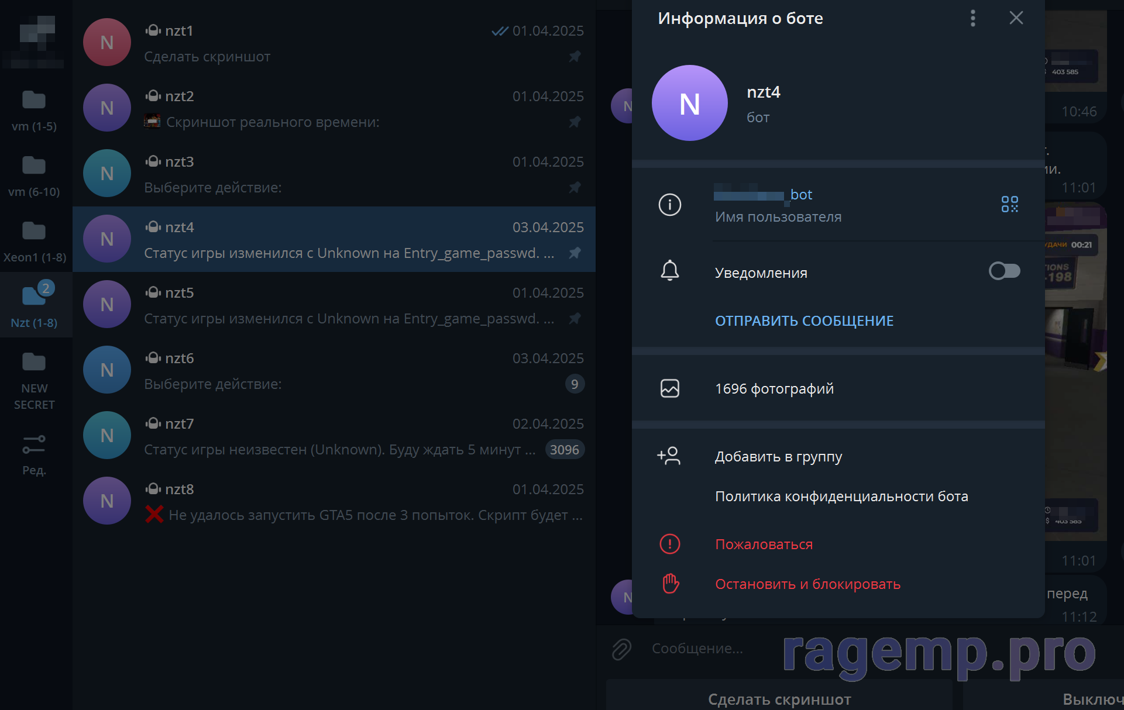Show QR code for bot username

(x=1009, y=204)
